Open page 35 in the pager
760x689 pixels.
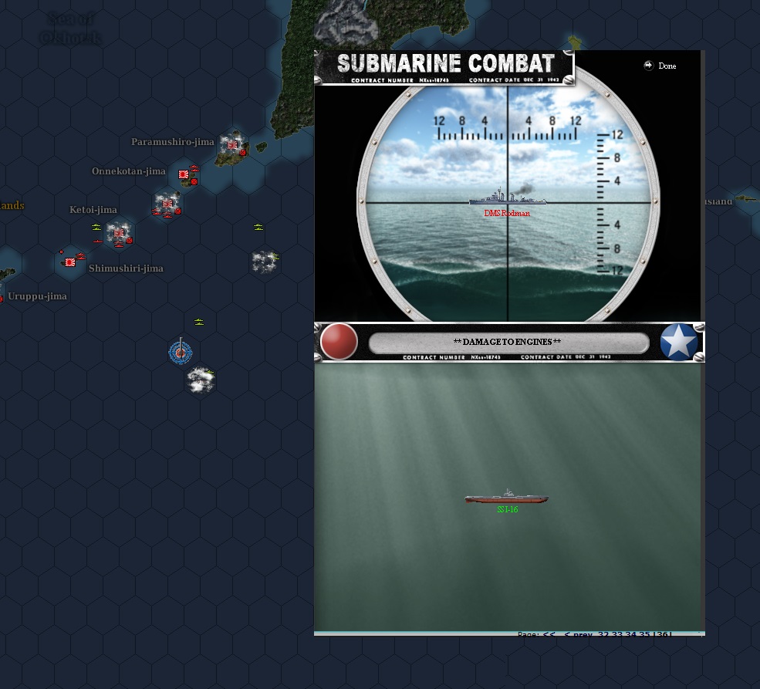[644, 634]
